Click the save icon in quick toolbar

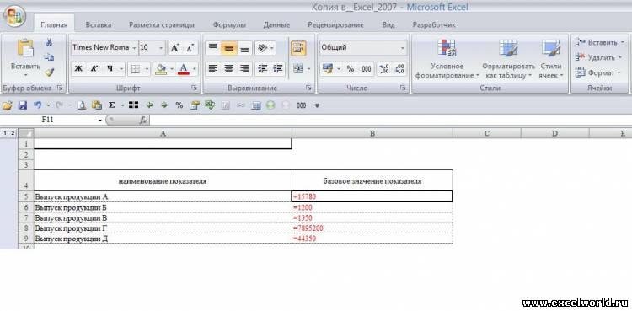[x=23, y=105]
